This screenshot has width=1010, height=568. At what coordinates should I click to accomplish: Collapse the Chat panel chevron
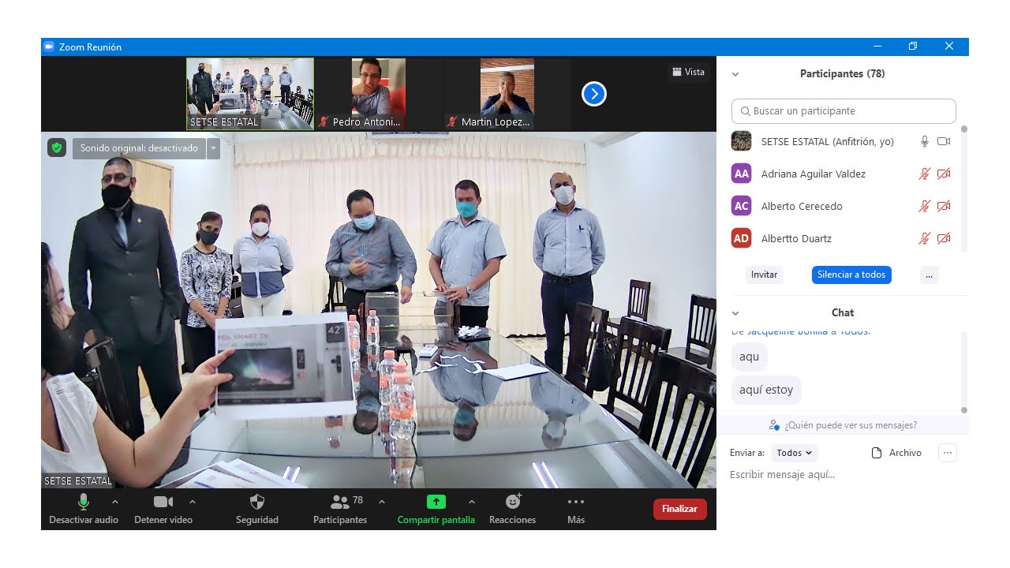pos(735,313)
